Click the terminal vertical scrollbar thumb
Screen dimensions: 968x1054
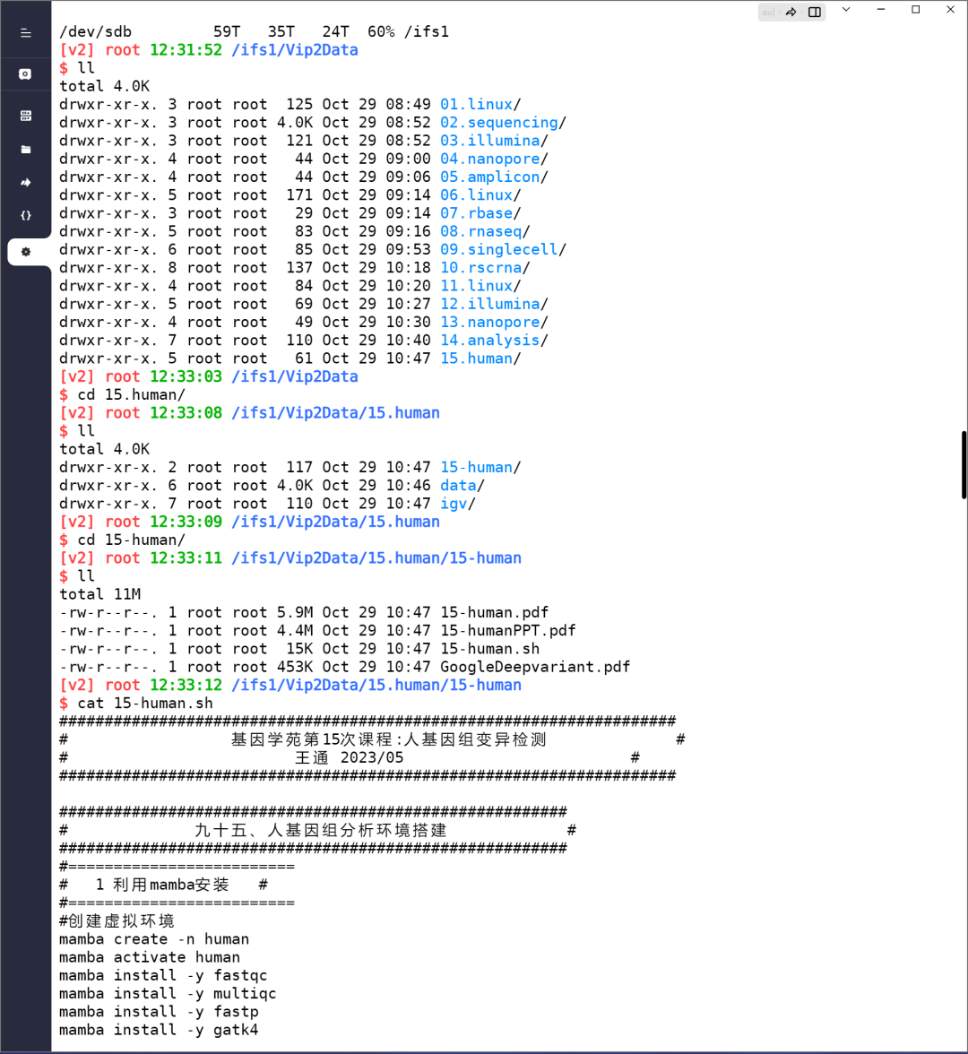(964, 465)
